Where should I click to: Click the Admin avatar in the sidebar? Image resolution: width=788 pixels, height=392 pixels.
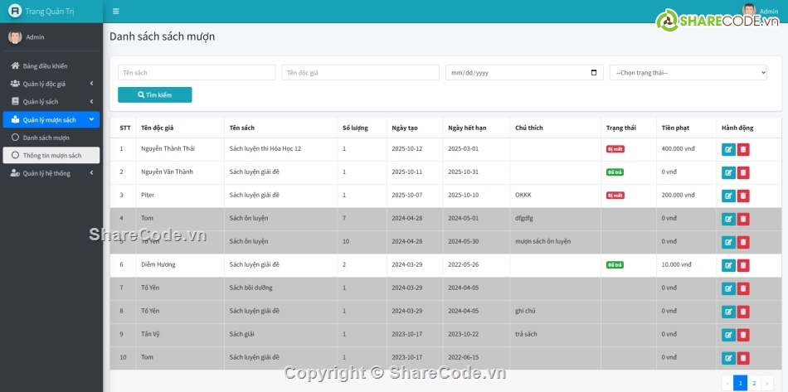15,37
